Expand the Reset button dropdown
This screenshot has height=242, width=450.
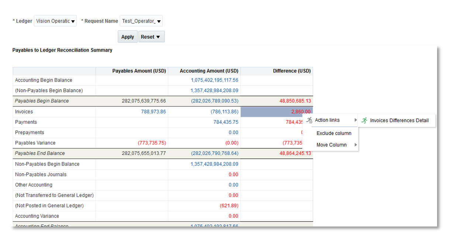(151, 37)
